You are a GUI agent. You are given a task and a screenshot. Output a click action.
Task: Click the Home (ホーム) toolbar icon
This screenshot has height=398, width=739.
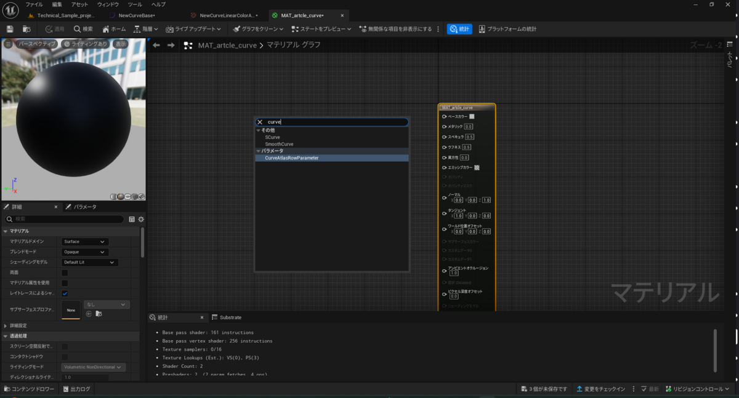point(113,29)
